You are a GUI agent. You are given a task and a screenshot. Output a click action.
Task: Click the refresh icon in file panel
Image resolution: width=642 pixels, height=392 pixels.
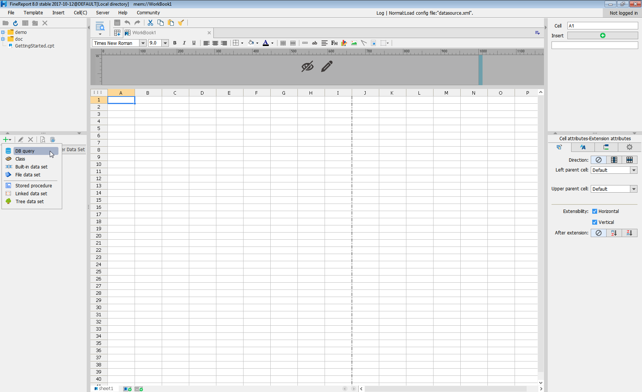(x=15, y=23)
